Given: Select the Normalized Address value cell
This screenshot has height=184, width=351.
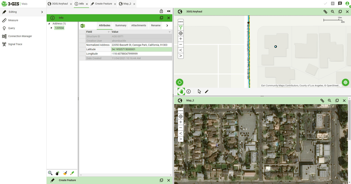Looking at the screenshot, I should pos(141,45).
